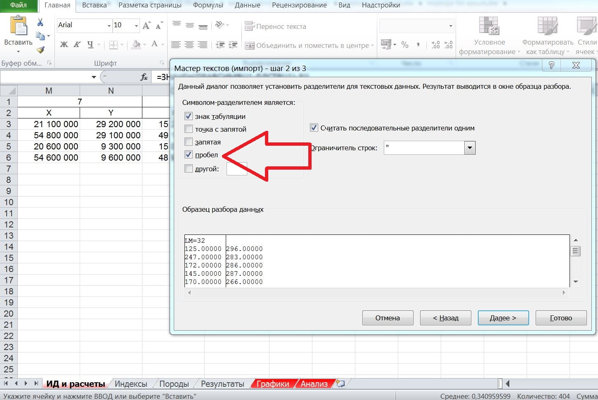Uncheck the 'знак табуляции' checkbox
The image size is (598, 400).
tap(189, 116)
